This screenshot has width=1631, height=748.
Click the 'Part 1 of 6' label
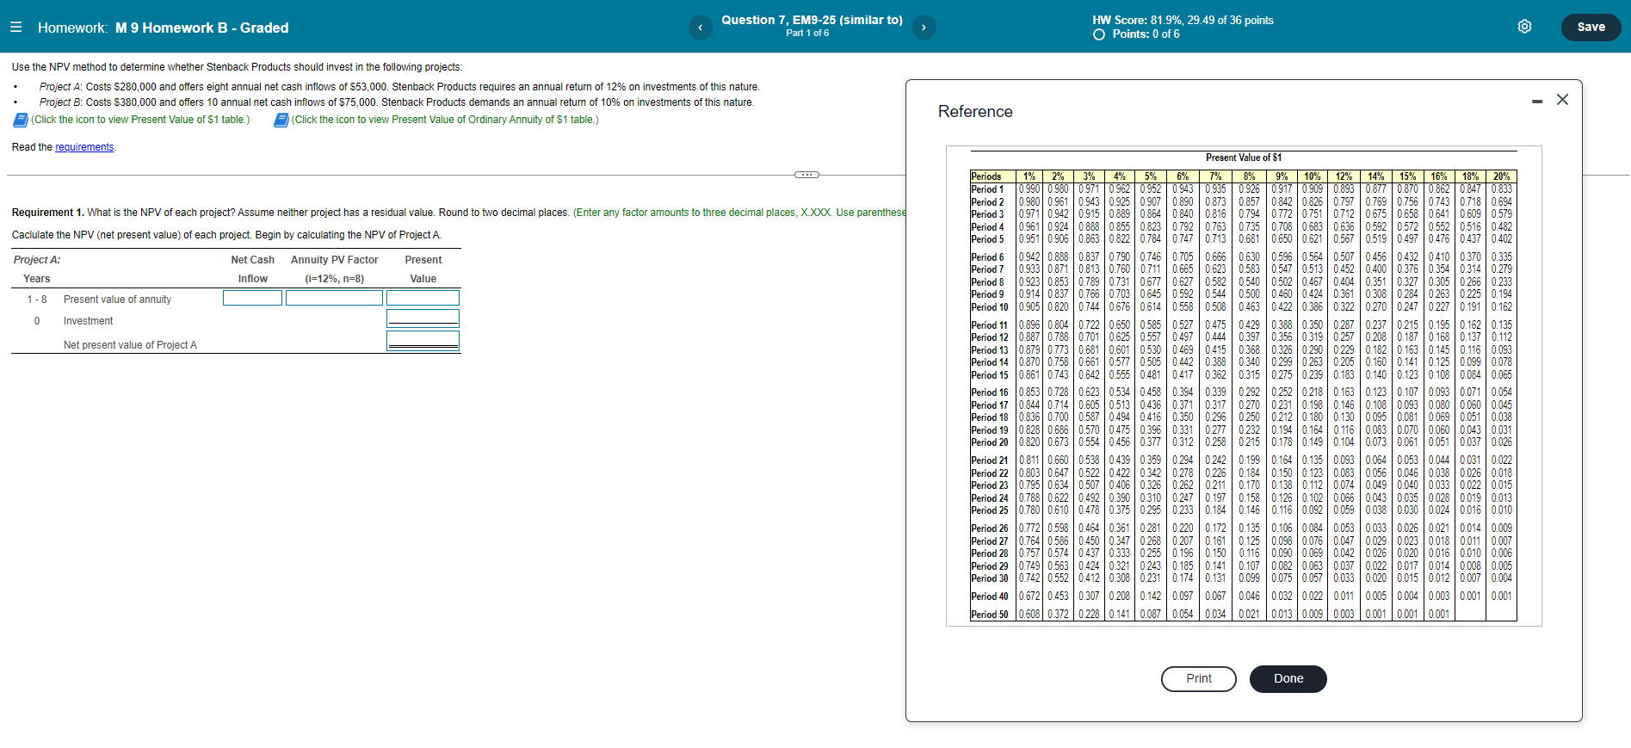tap(807, 34)
